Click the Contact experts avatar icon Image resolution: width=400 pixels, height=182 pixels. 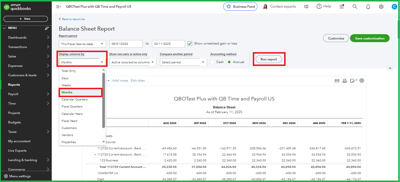(x=265, y=6)
